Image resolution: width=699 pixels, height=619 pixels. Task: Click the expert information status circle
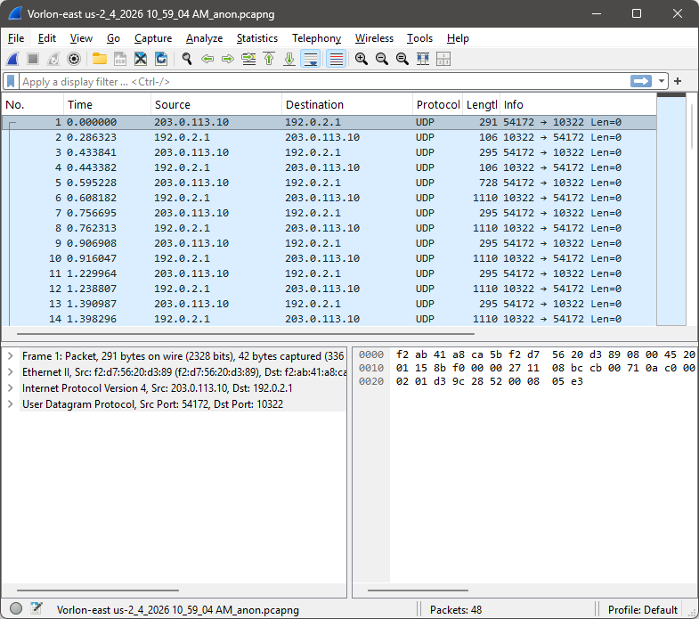click(16, 609)
